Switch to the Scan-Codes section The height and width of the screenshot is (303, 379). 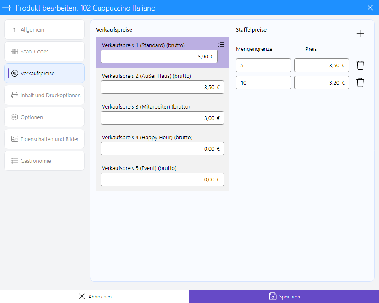(x=45, y=51)
